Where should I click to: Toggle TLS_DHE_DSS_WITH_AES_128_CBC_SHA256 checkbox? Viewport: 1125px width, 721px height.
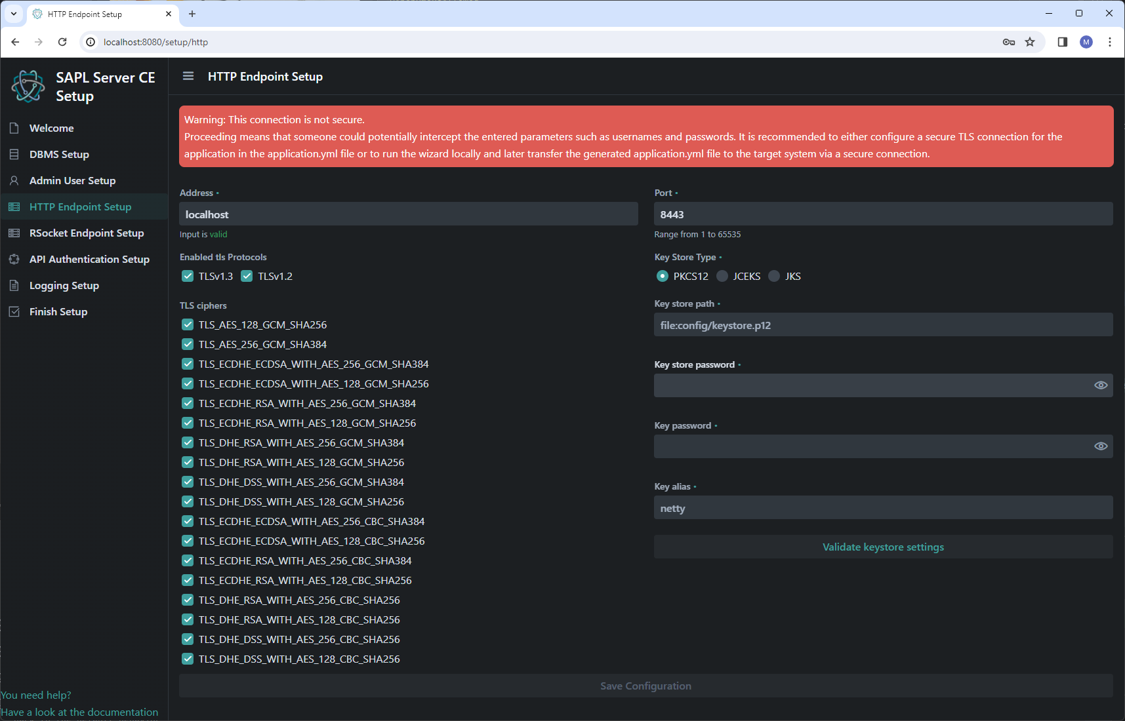click(x=188, y=659)
